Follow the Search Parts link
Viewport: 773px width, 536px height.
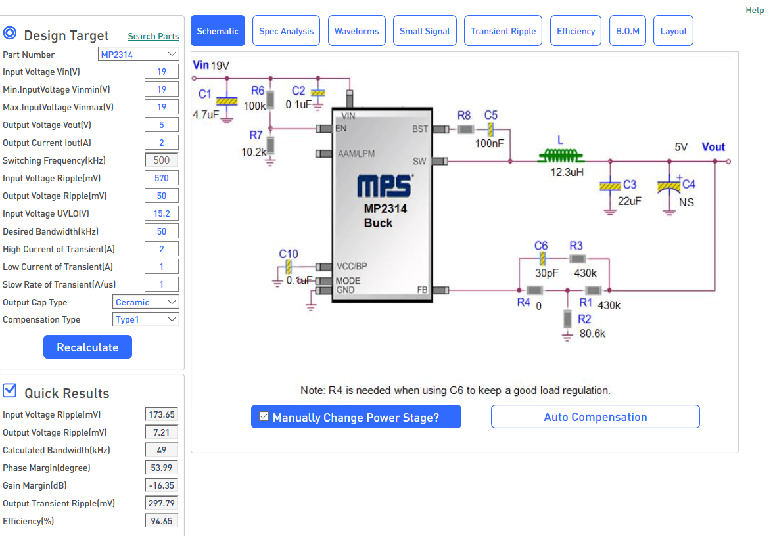click(x=153, y=36)
